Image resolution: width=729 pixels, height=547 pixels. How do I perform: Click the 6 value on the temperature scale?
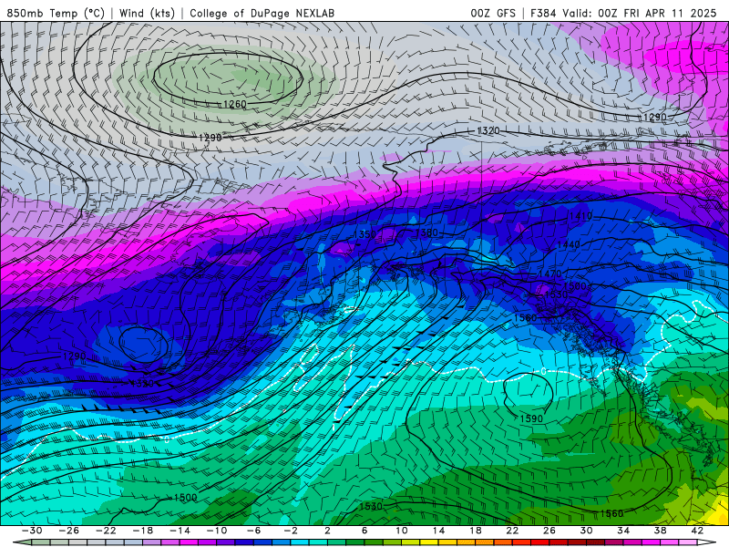(364, 531)
